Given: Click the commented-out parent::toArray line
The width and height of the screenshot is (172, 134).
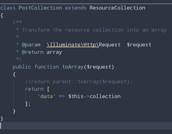Looking at the screenshot, I should 79,82.
